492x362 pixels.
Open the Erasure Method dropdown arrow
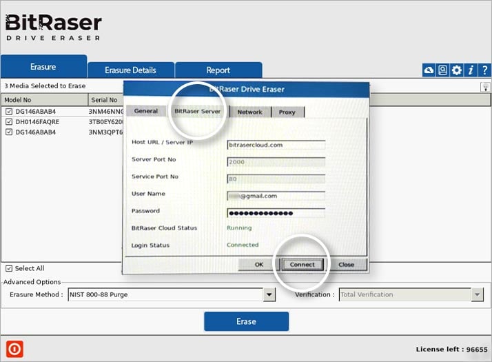click(x=269, y=295)
